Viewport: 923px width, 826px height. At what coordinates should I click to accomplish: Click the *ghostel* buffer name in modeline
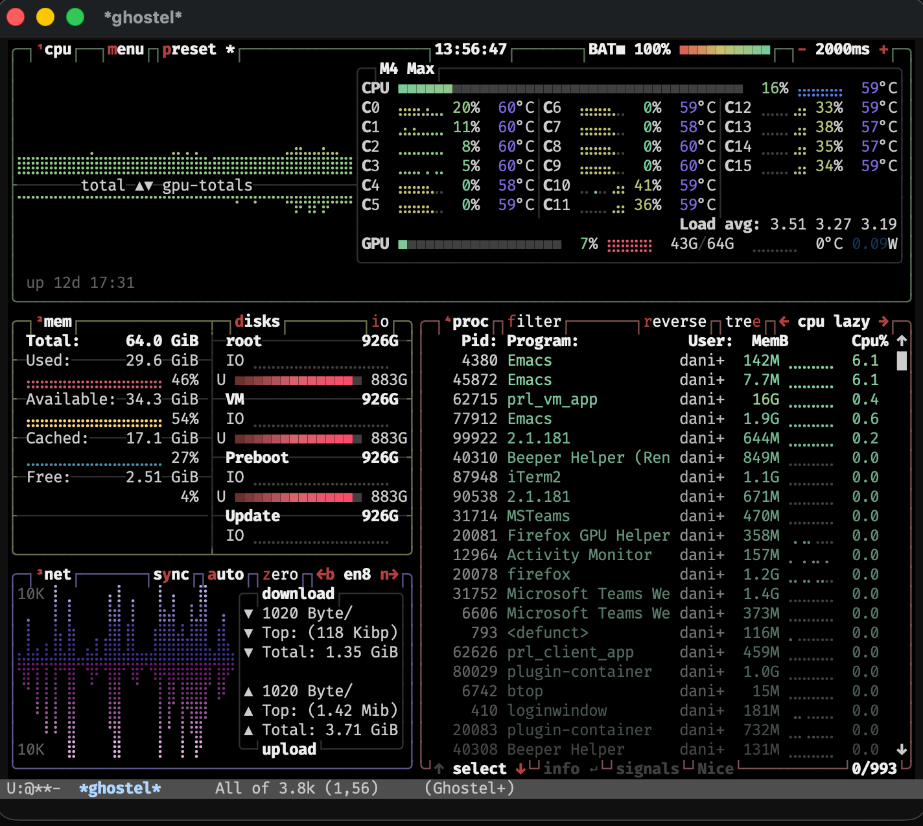pyautogui.click(x=120, y=788)
